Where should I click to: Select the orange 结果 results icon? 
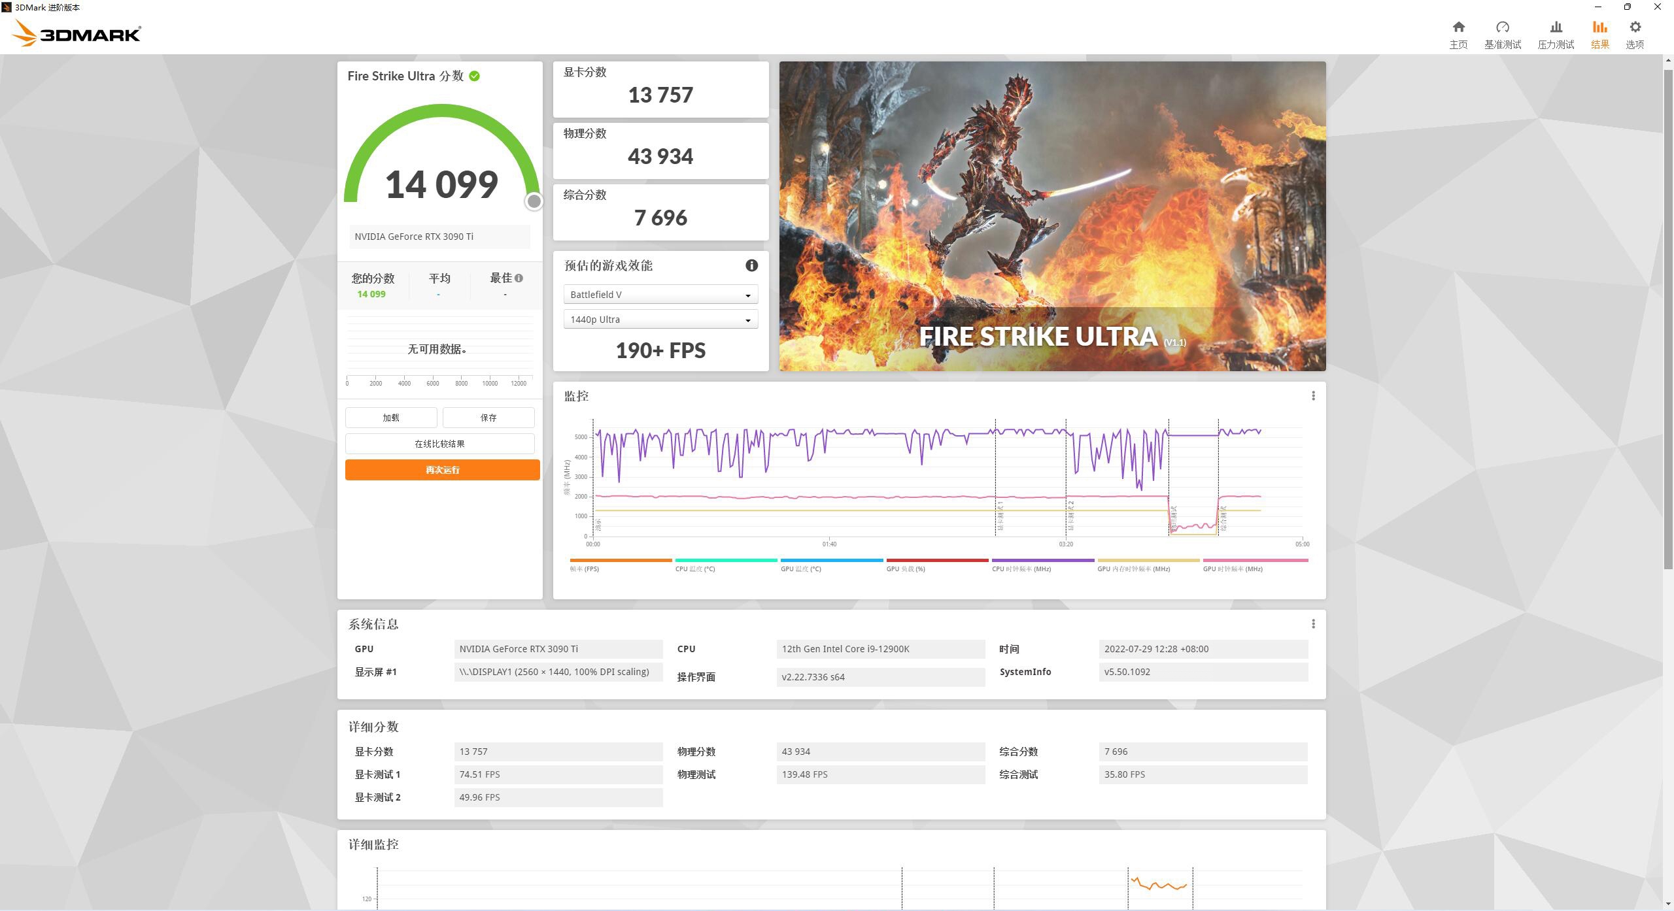pyautogui.click(x=1599, y=33)
